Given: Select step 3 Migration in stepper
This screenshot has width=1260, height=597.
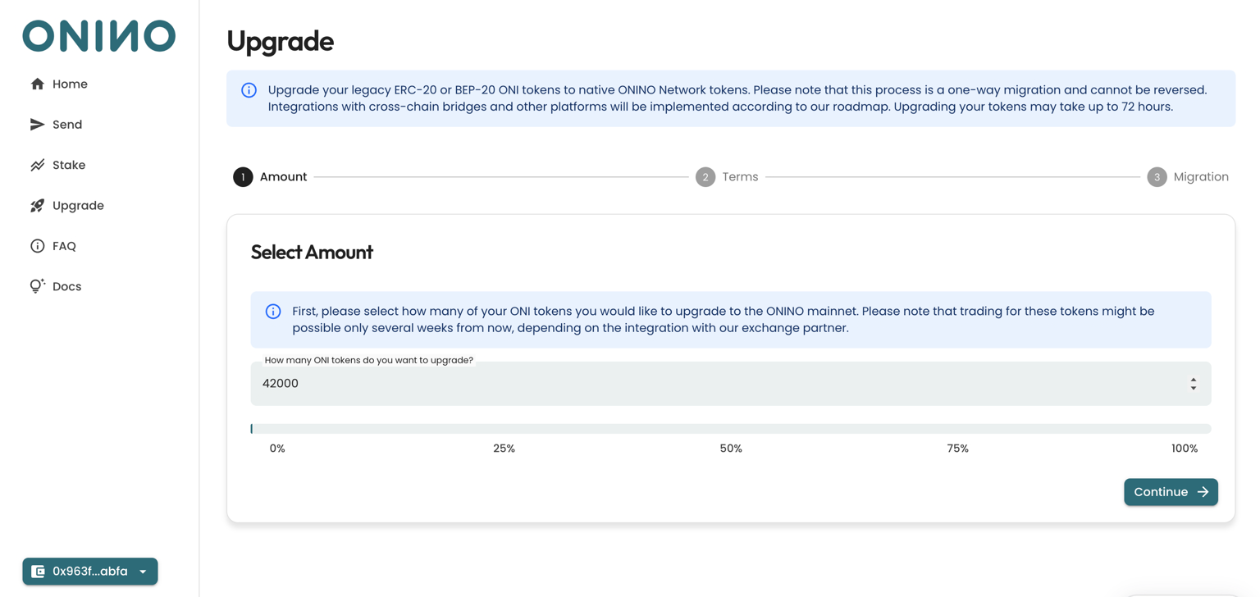Looking at the screenshot, I should pyautogui.click(x=1188, y=177).
